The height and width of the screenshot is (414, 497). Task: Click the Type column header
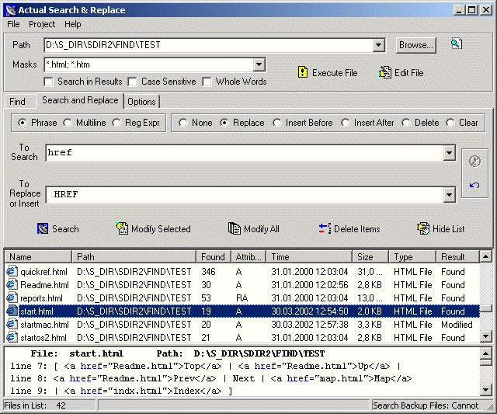[x=412, y=257]
